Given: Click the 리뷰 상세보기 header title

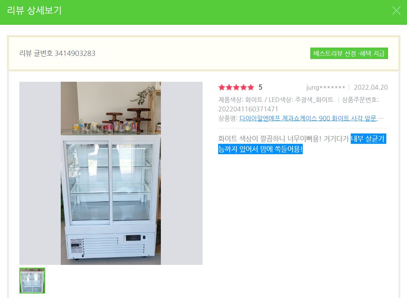Looking at the screenshot, I should click(34, 11).
